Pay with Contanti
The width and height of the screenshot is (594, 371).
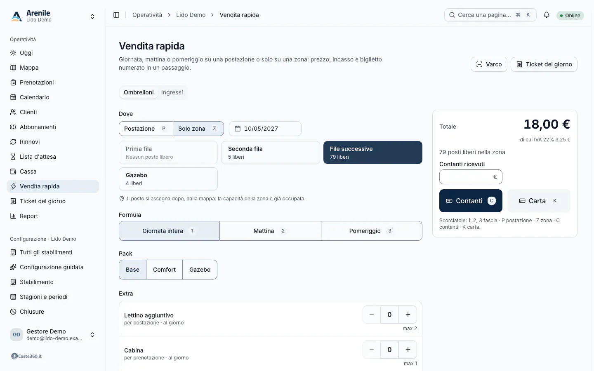[x=471, y=201]
